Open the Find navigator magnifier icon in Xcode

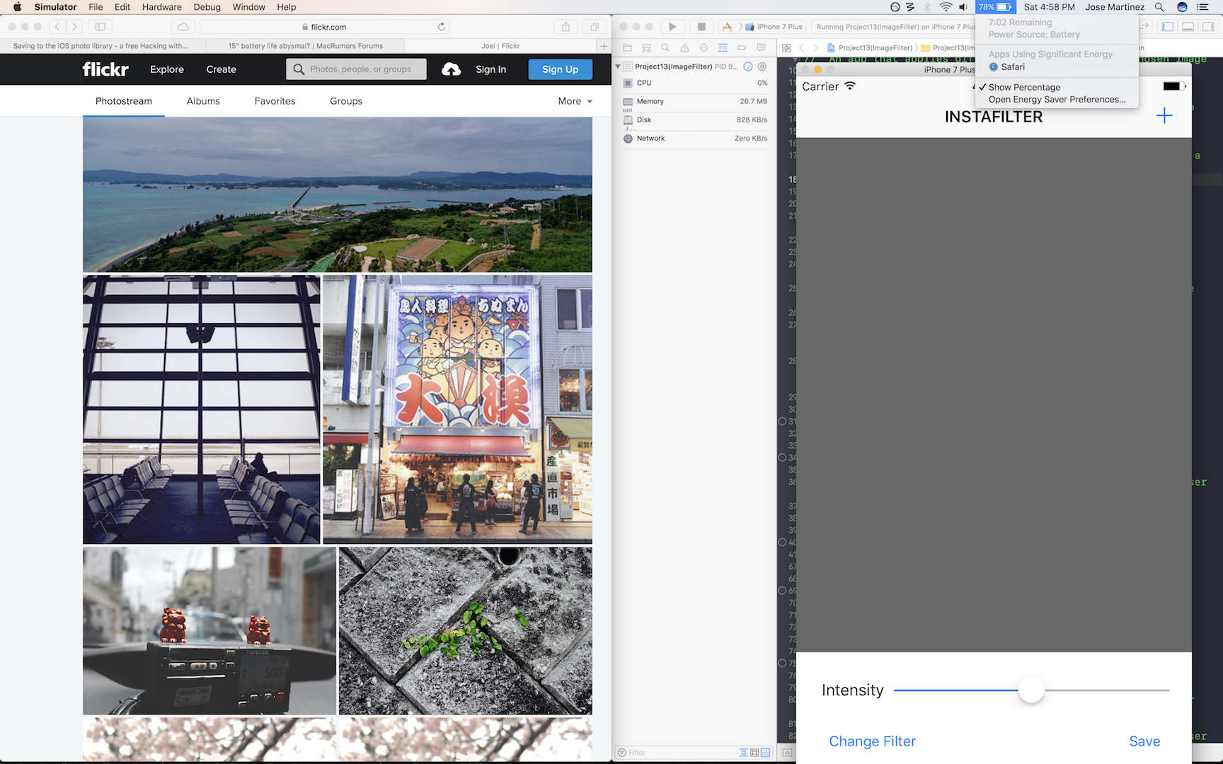pyautogui.click(x=665, y=48)
